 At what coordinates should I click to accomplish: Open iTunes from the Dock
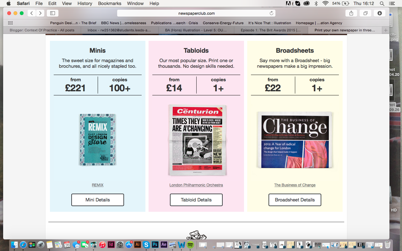(x=102, y=245)
